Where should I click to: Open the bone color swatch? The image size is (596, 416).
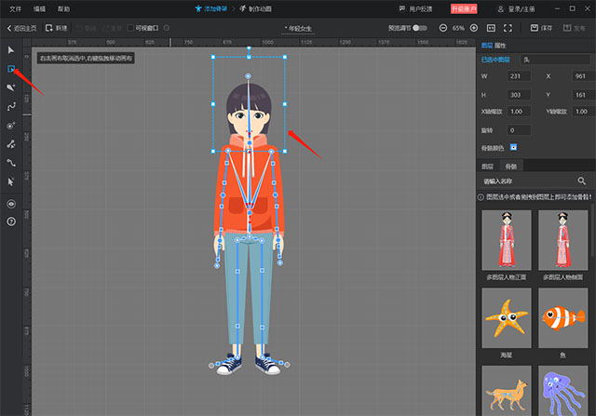[x=513, y=147]
